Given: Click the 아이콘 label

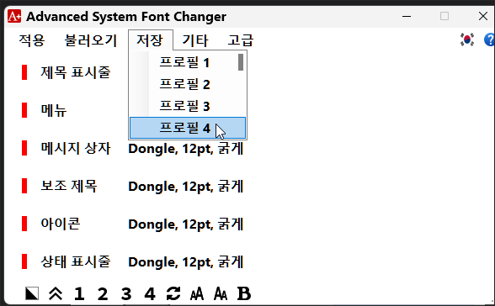Looking at the screenshot, I should [x=61, y=224].
